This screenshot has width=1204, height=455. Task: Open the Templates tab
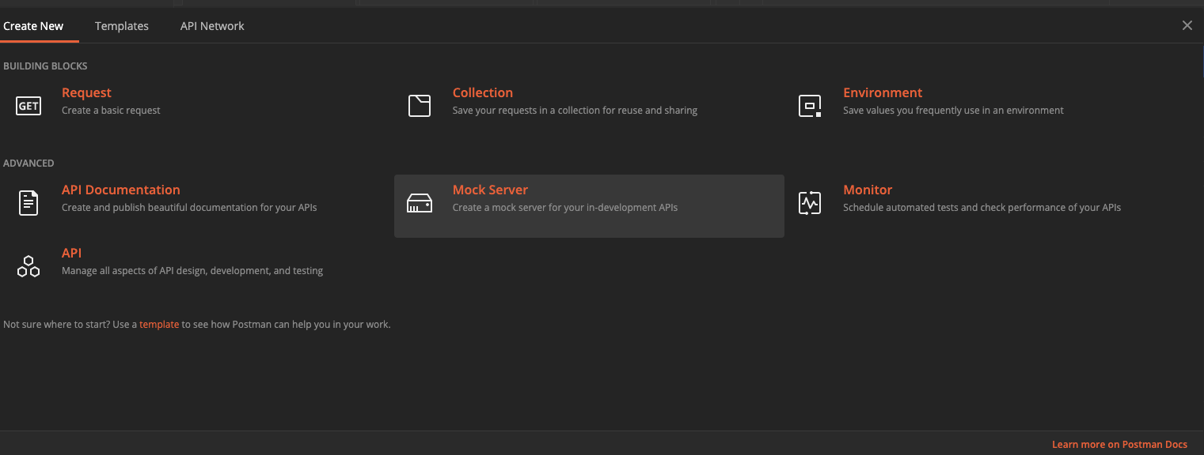pos(122,26)
